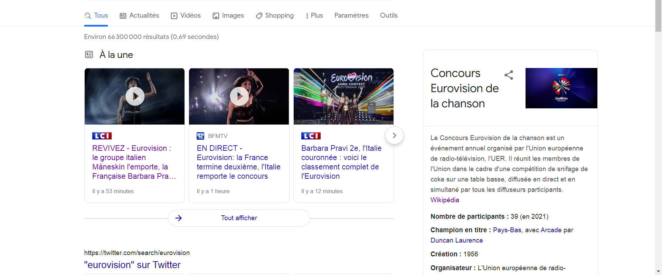This screenshot has width=662, height=275.
Task: Click the share icon in knowledge panel
Action: click(x=509, y=75)
